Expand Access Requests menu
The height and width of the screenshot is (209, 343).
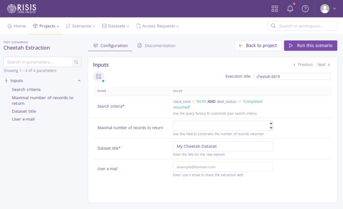click(157, 26)
